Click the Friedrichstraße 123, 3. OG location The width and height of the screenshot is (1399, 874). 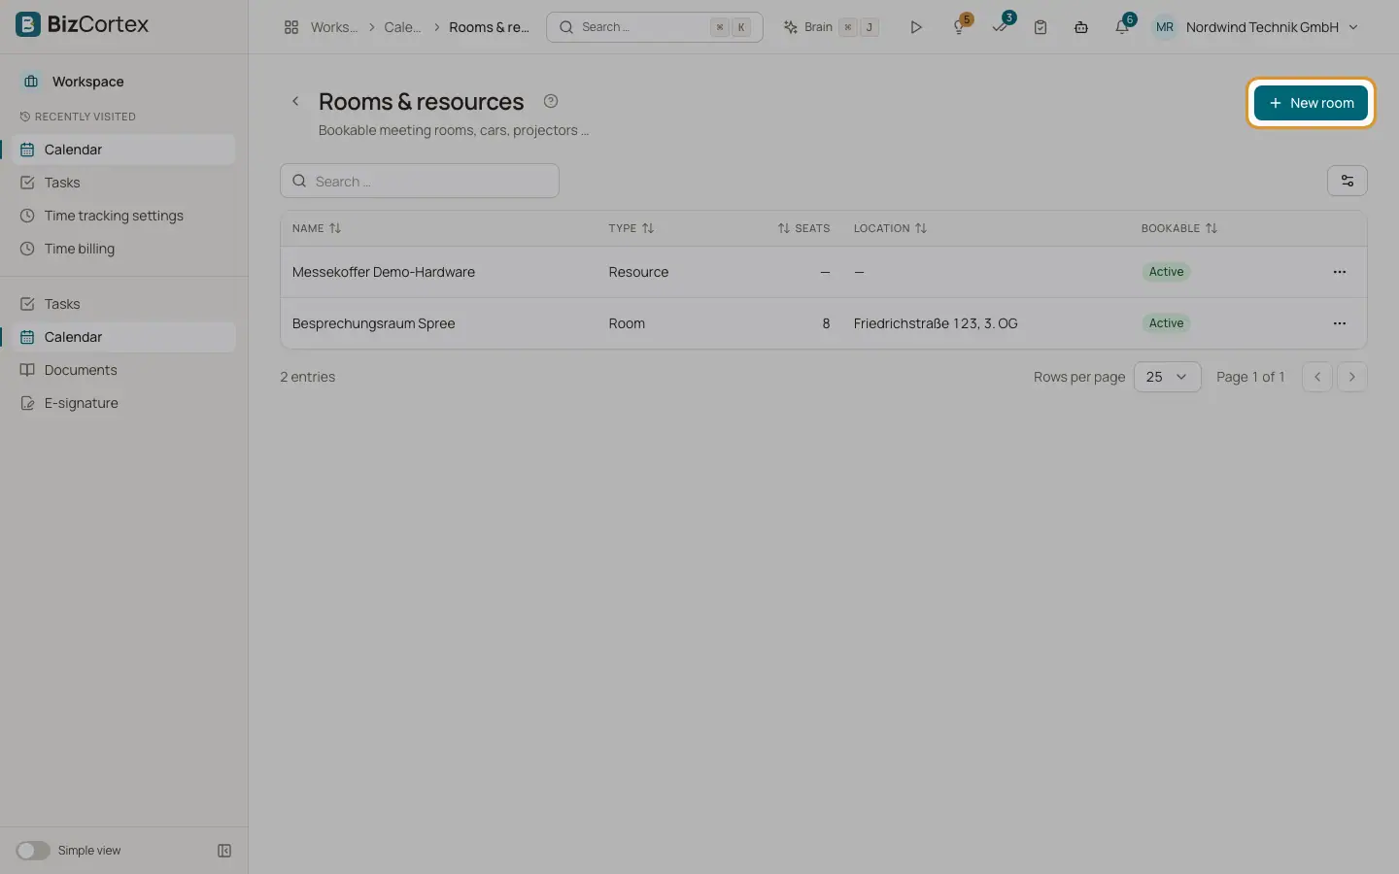tap(936, 323)
